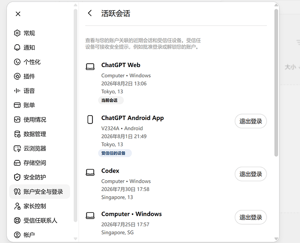Log out the ChatGPT Android App session
Screen dimensions: 300x243
click(250, 121)
